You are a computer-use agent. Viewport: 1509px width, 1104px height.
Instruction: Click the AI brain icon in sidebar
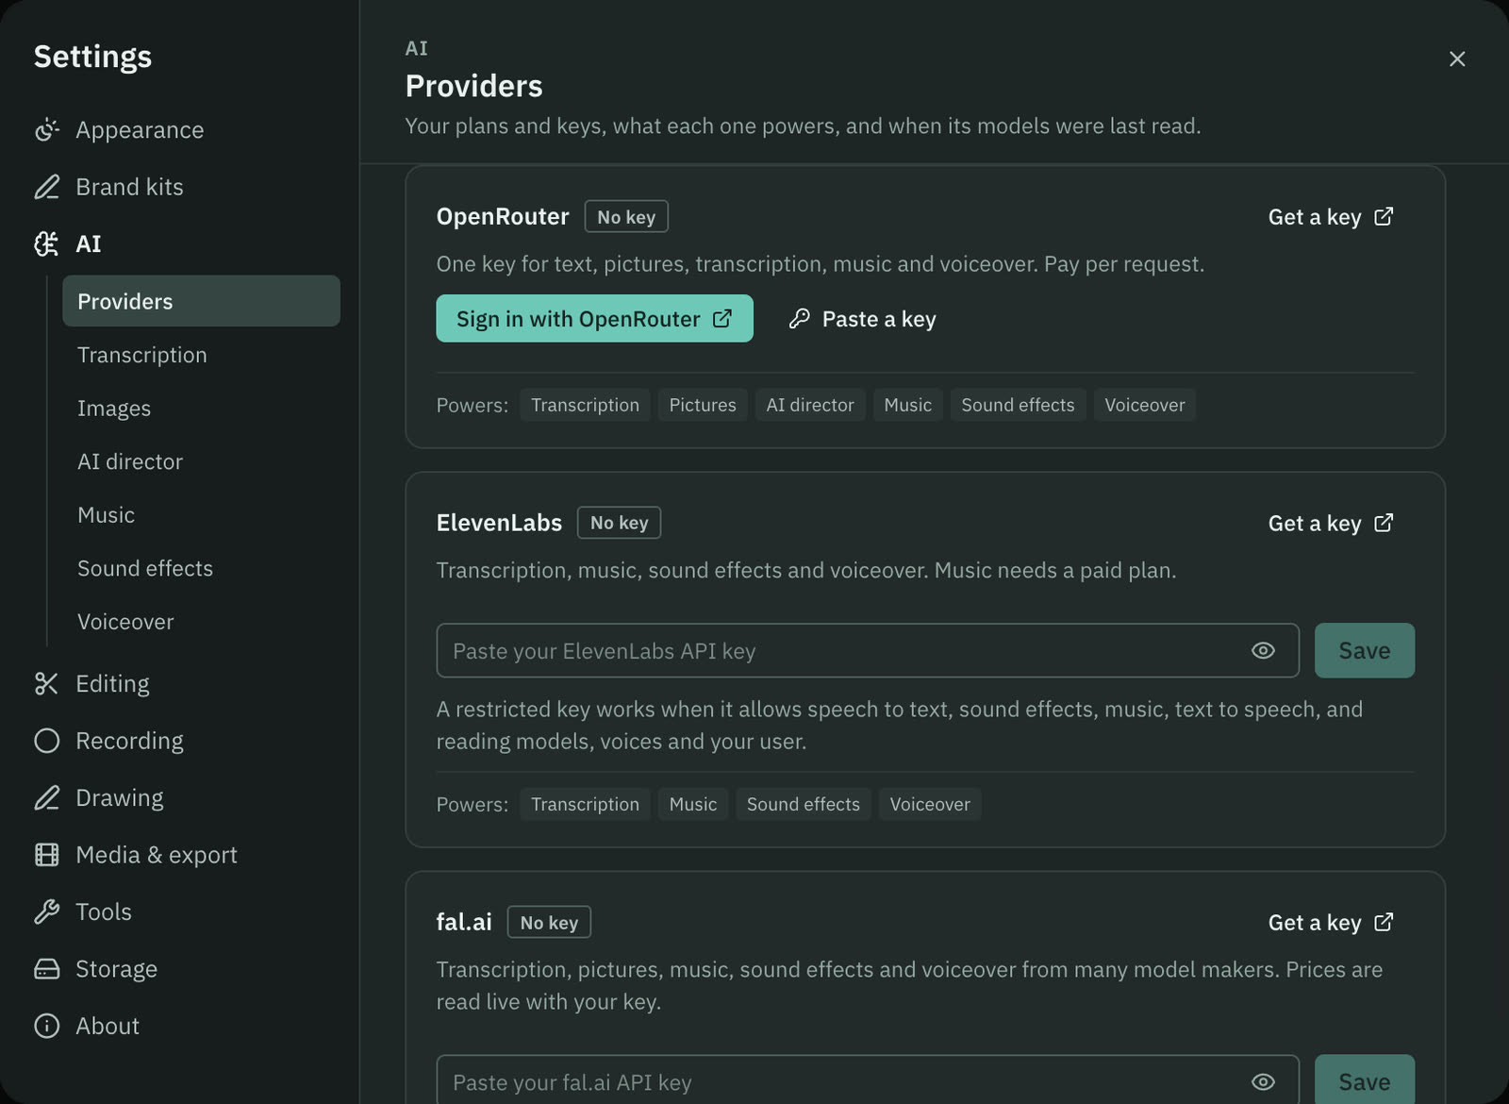tap(46, 244)
